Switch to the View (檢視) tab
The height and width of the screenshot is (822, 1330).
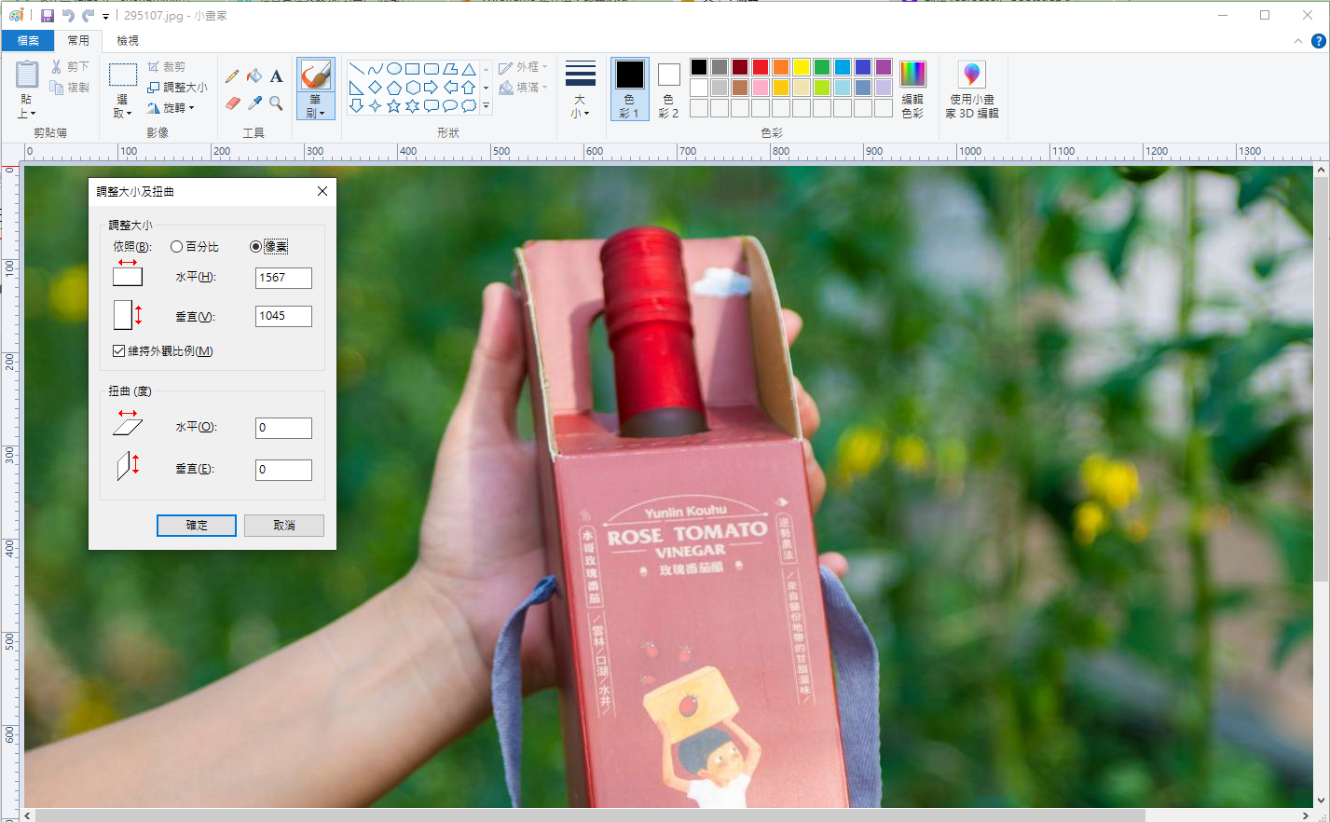tap(128, 41)
